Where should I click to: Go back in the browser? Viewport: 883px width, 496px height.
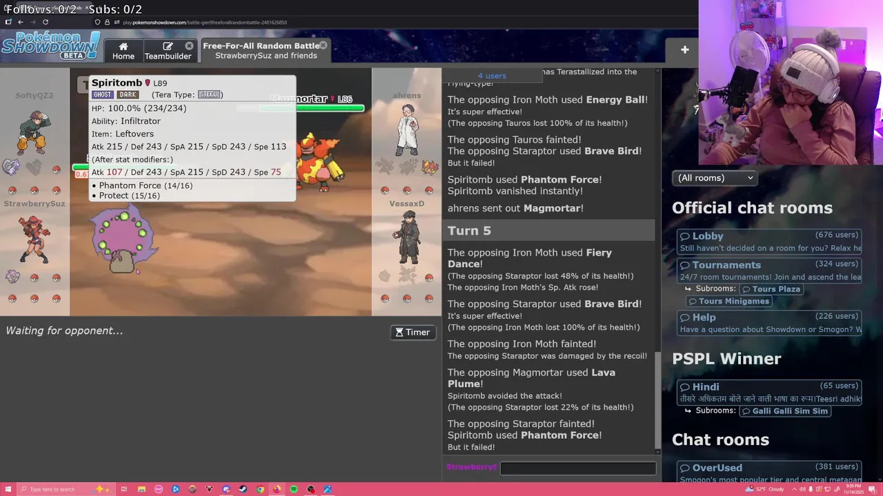pos(21,22)
